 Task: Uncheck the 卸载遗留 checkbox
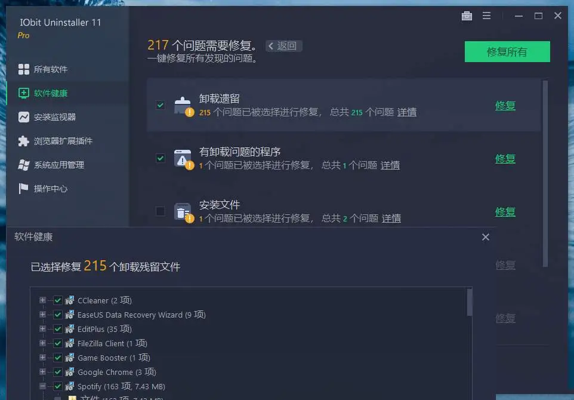pos(160,105)
